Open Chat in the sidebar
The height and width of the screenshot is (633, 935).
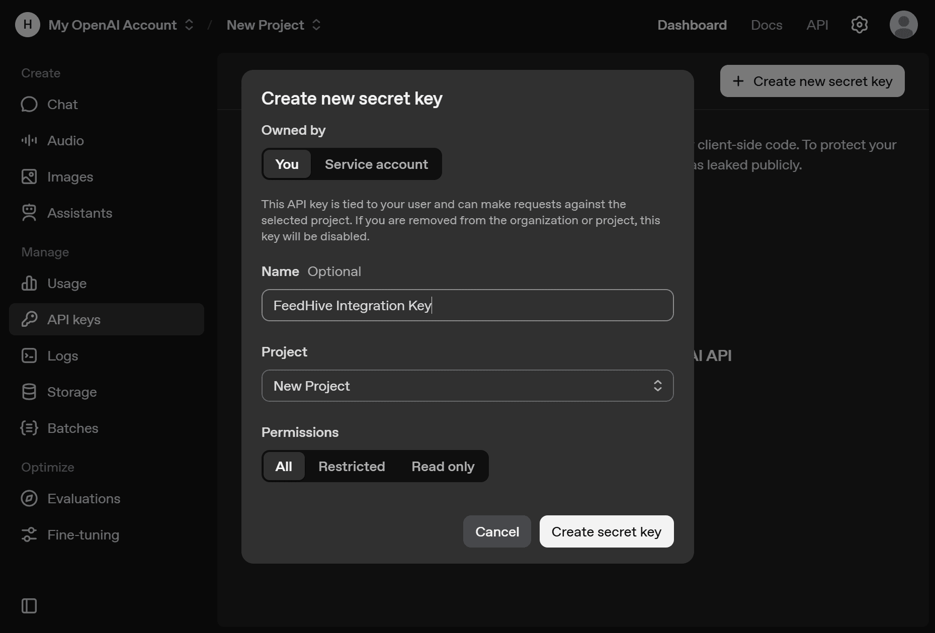pyautogui.click(x=107, y=104)
